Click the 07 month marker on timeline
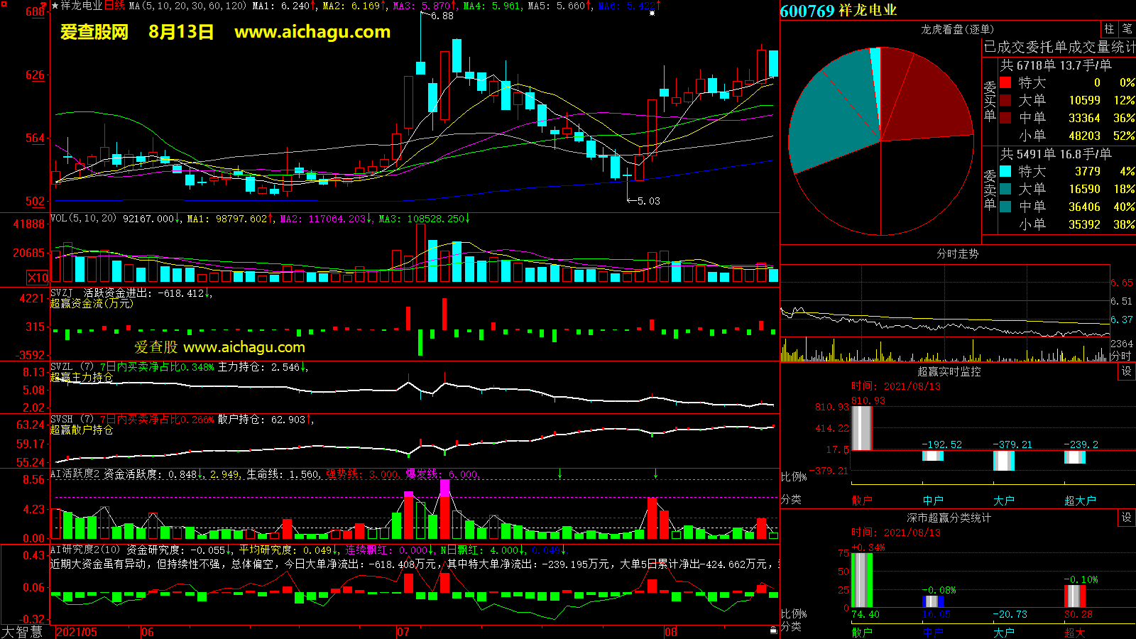Screen dimensions: 1136x639 coord(403,632)
